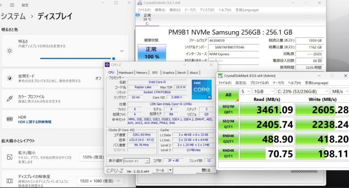The image size is (349, 188).
Task: Open CrystalDiskInfo 言語(Language) menu
Action: pyautogui.click(x=247, y=10)
